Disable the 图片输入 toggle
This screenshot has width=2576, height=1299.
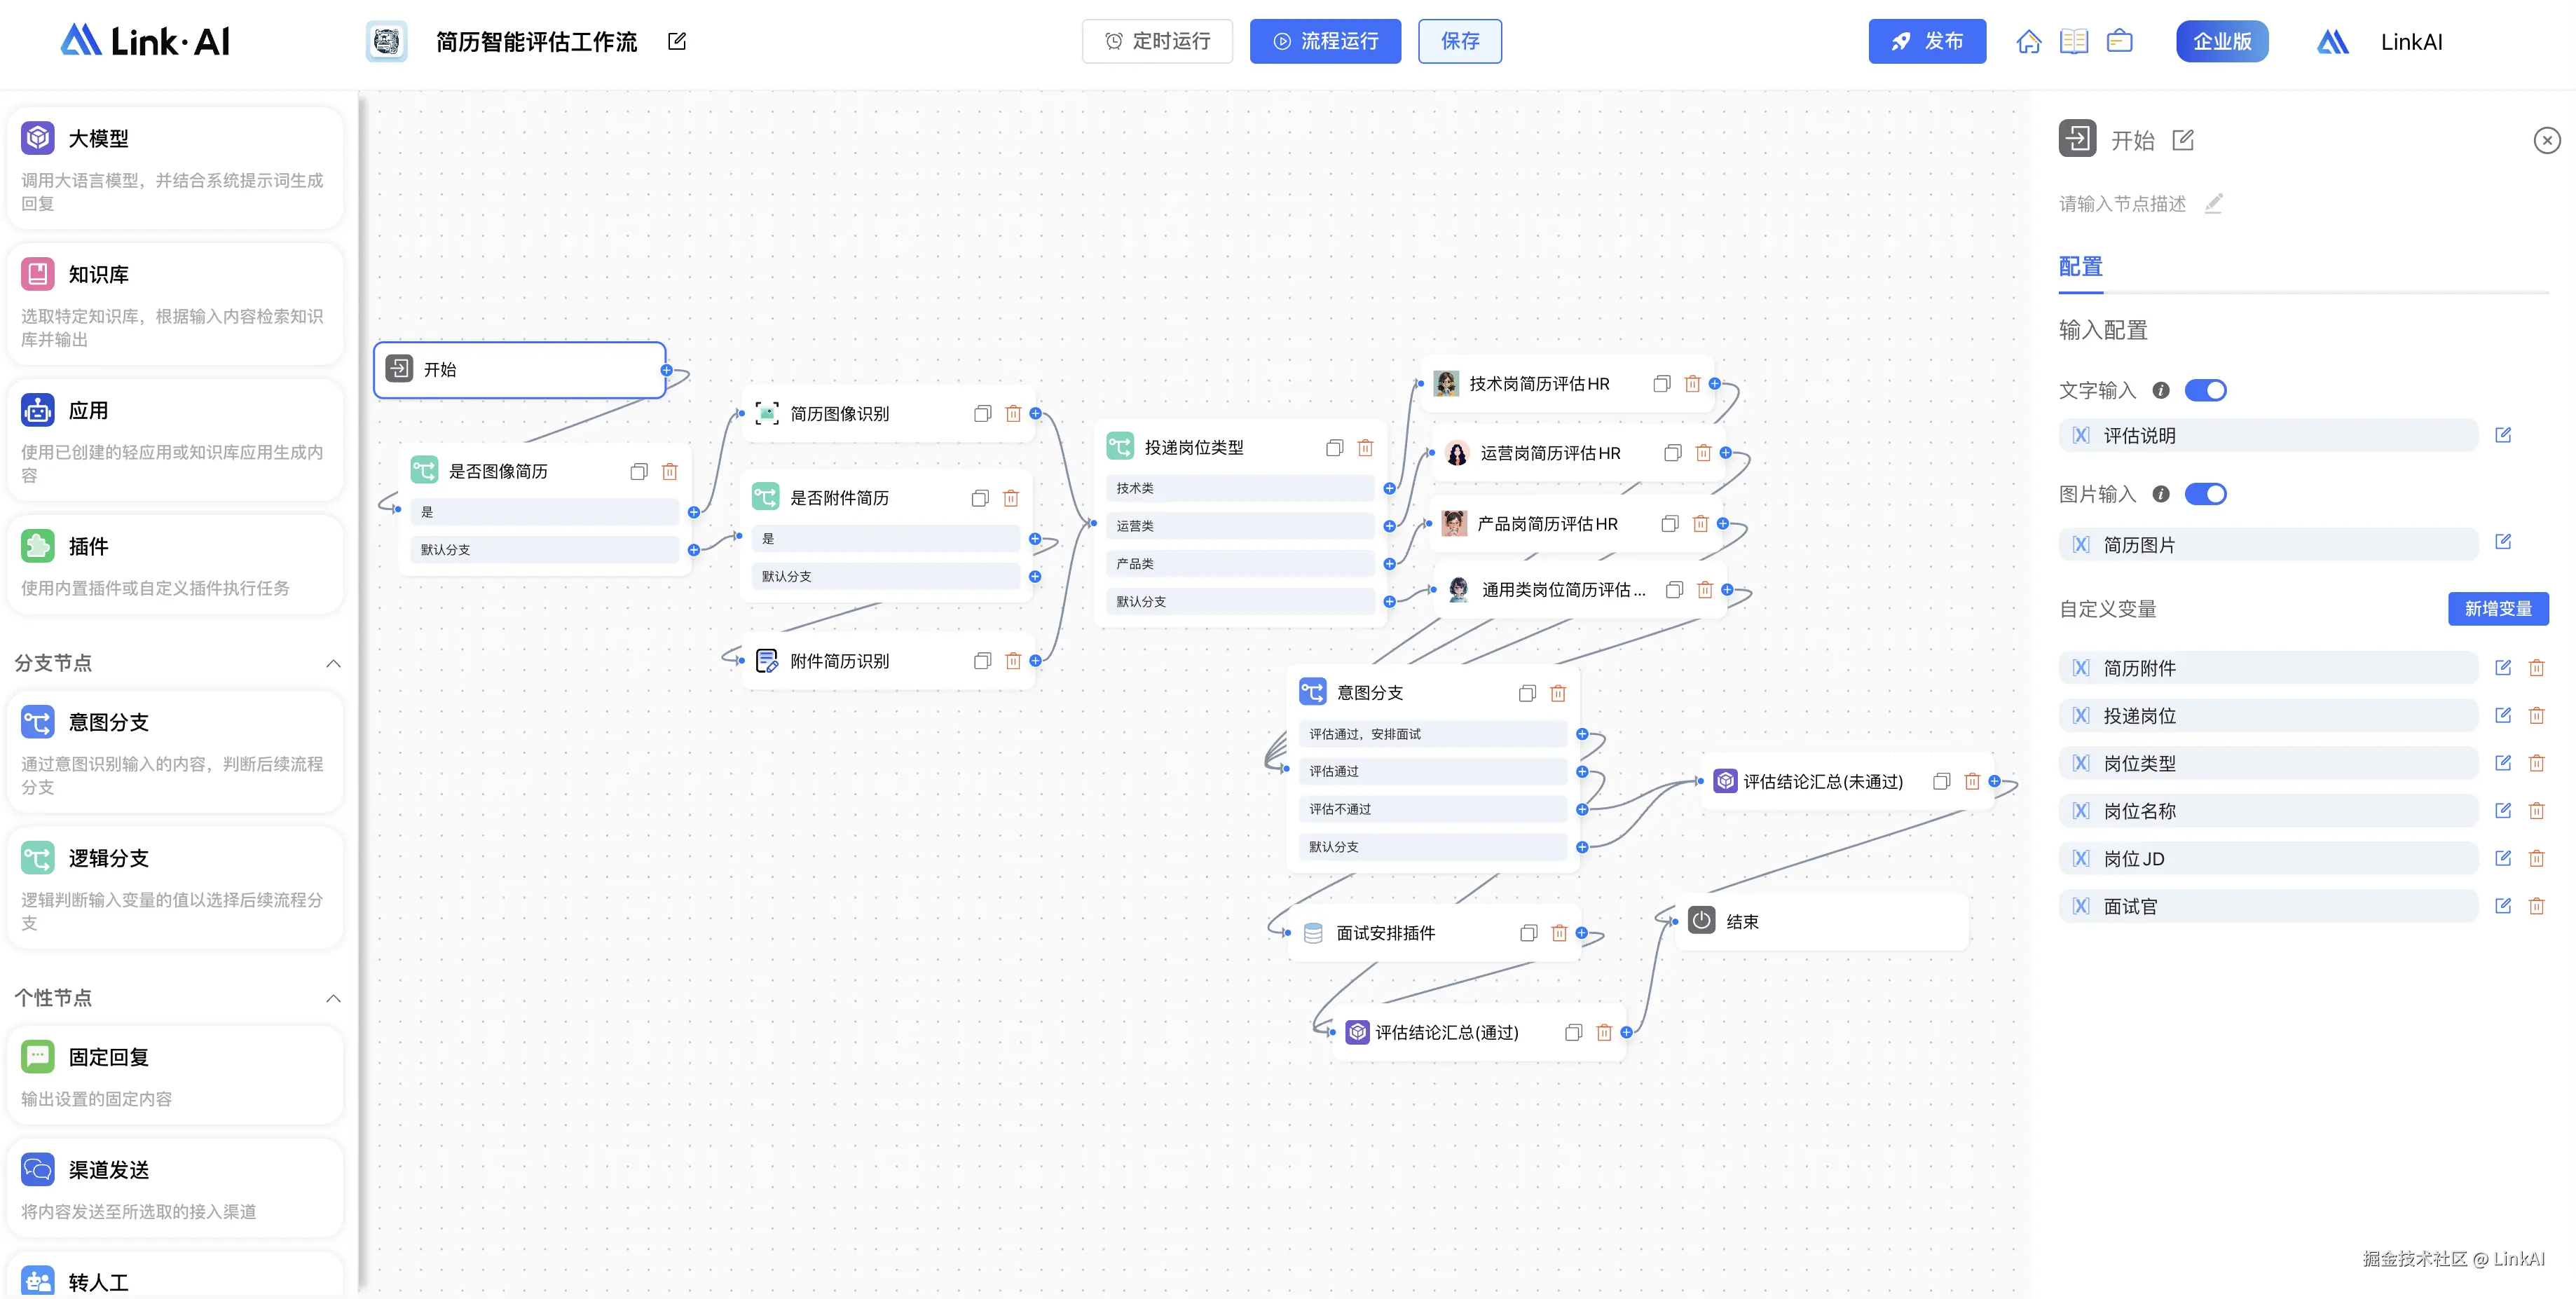2205,494
